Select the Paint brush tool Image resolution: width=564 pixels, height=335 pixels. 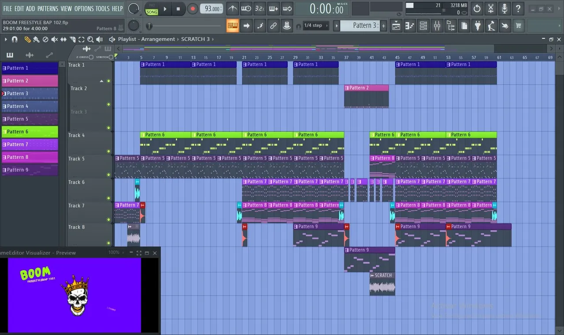point(36,39)
